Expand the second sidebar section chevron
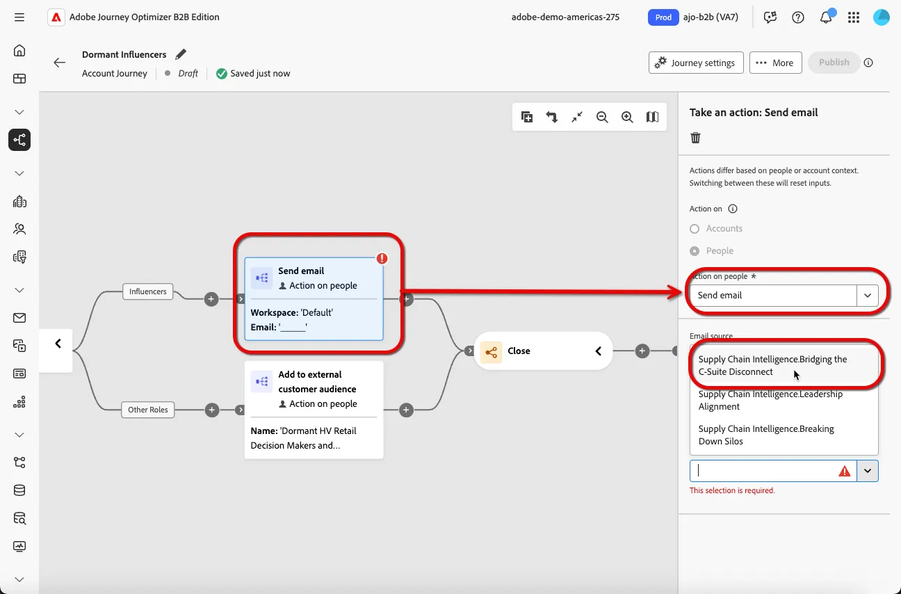Screen dimensions: 901x594 (19, 173)
